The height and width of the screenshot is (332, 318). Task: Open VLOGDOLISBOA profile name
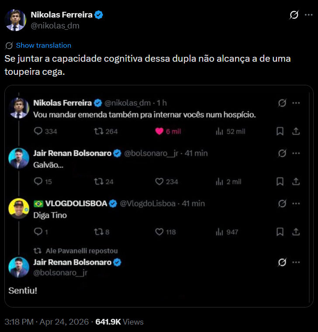(x=76, y=203)
